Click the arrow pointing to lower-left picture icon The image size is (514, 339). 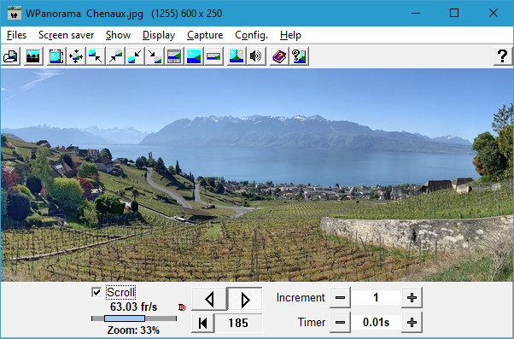[x=135, y=56]
